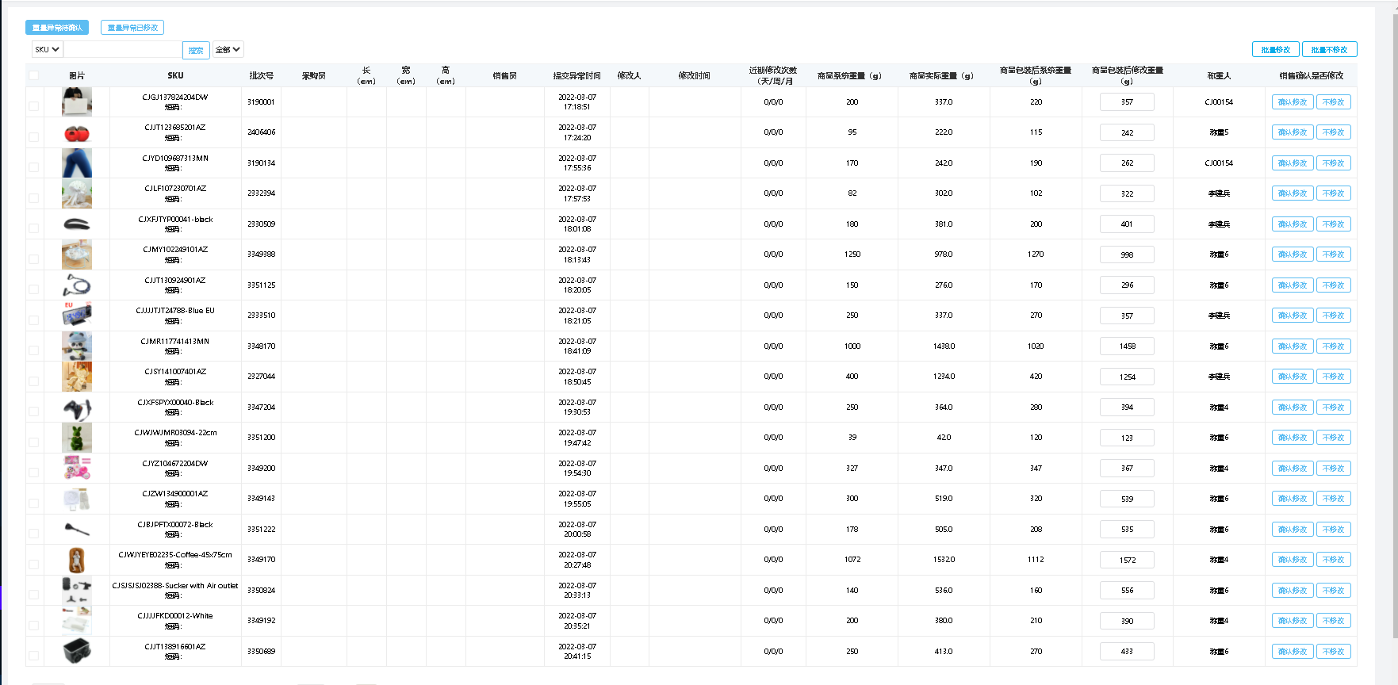1398x685 pixels.
Task: Click the 批量不修改 button
Action: (1330, 49)
